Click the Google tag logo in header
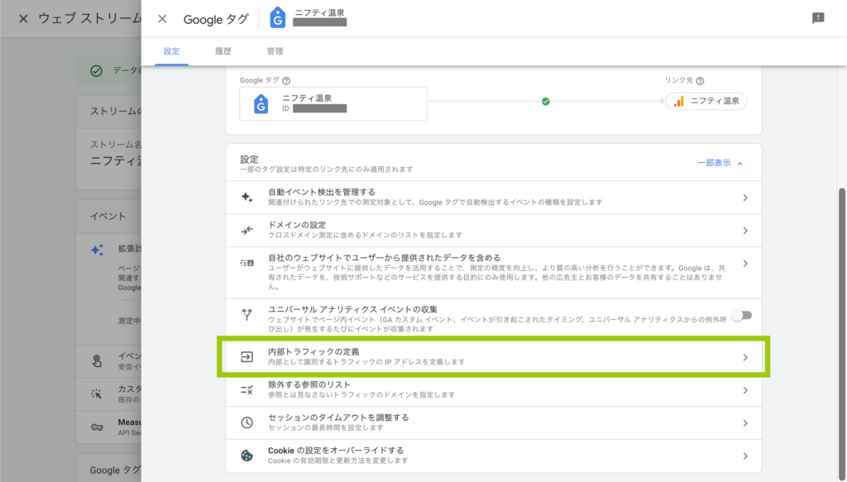 click(x=278, y=18)
